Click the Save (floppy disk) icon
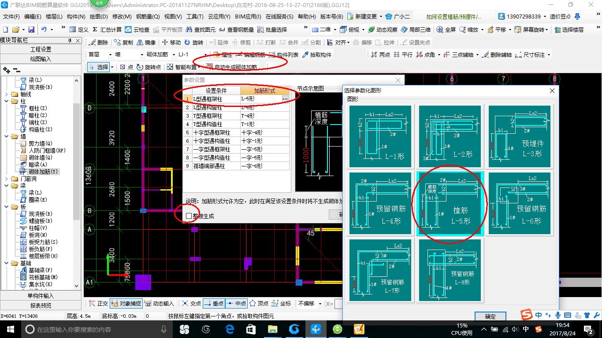The image size is (602, 338). [x=31, y=29]
